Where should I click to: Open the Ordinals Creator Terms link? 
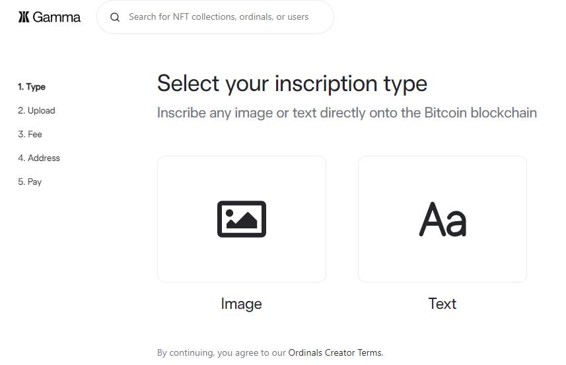335,353
